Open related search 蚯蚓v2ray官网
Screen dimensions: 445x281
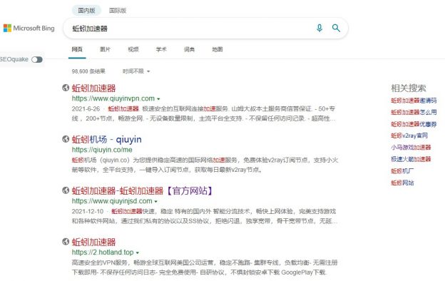[409, 136]
